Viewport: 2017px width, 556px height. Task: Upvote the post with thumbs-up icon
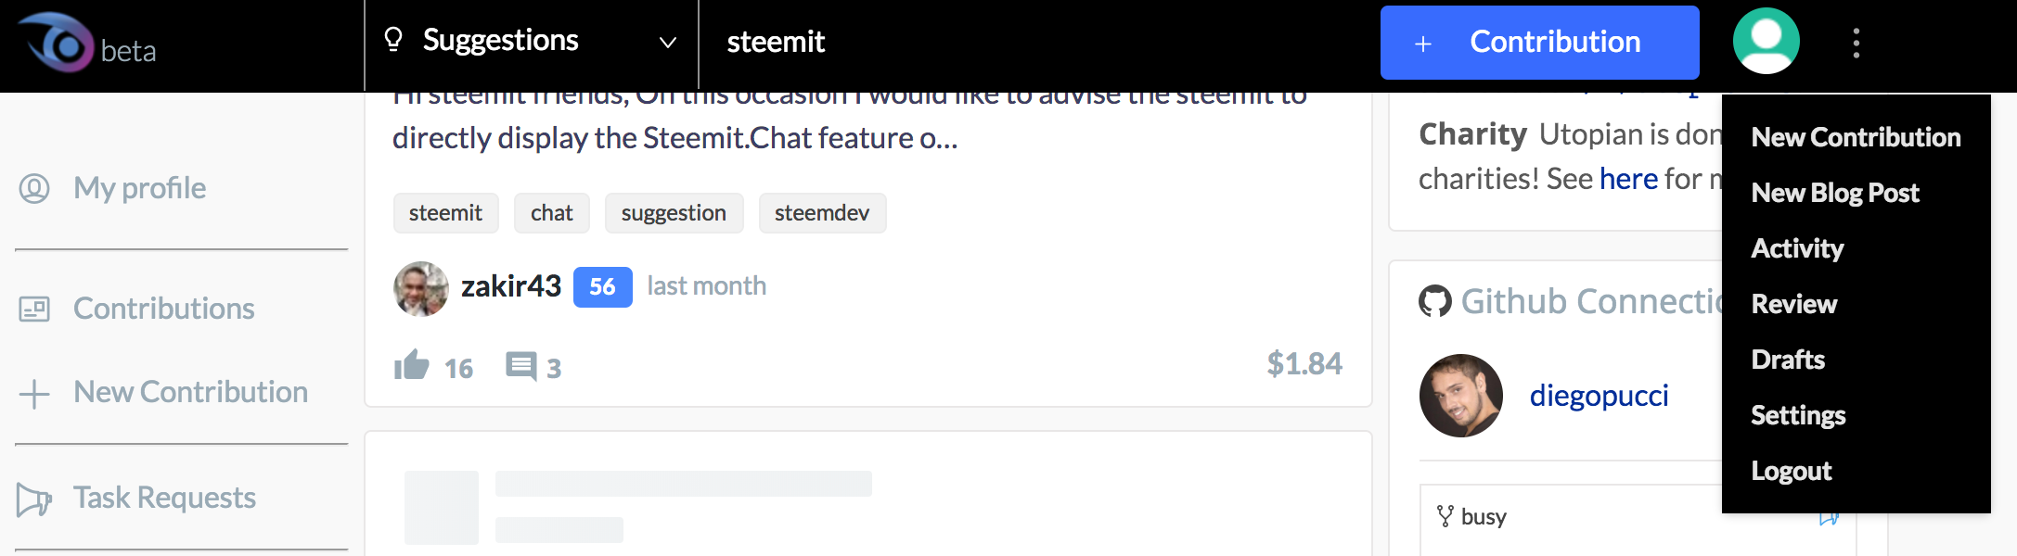411,365
